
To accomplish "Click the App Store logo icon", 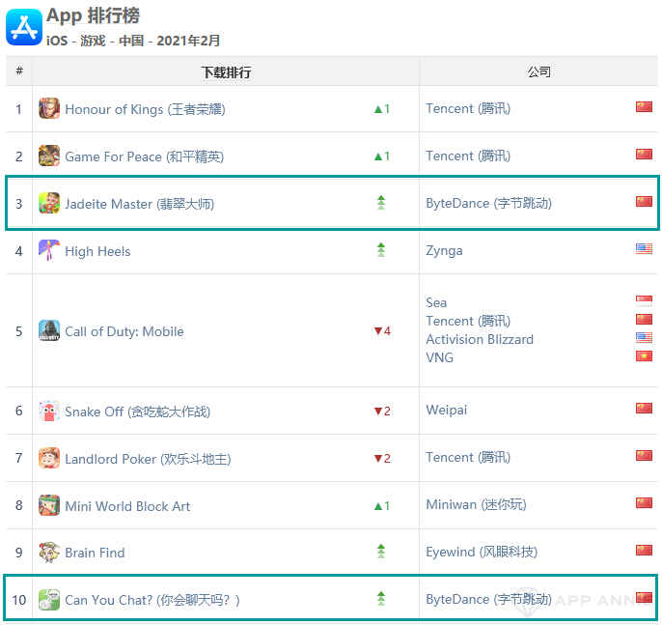I will click(x=24, y=27).
